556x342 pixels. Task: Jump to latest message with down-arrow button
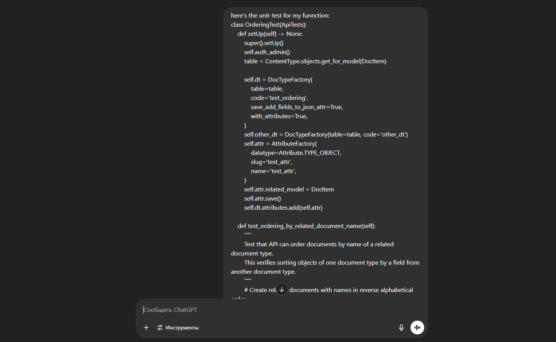tap(282, 290)
